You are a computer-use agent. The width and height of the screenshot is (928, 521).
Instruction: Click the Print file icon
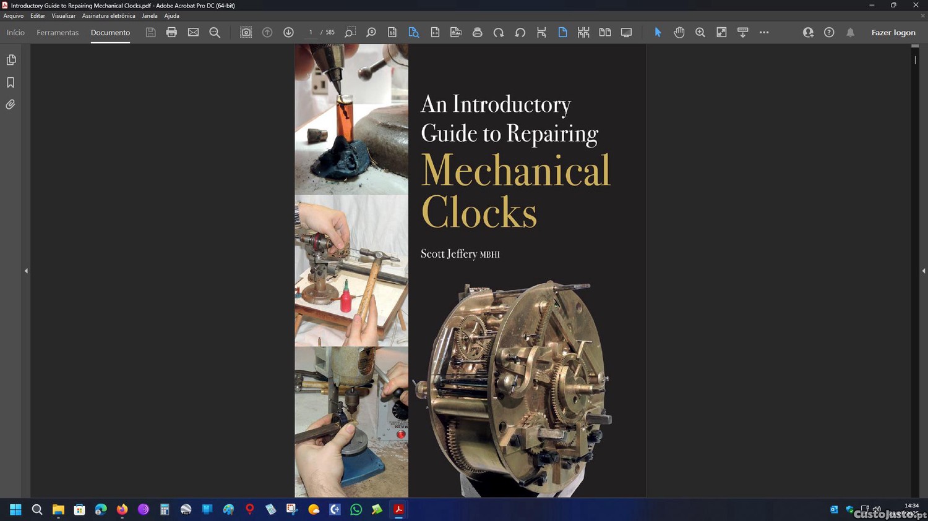pos(171,32)
